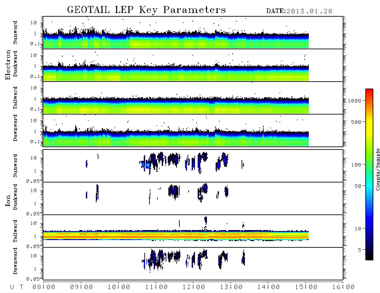
Task: Click the "10:00" time tick label
Action: pyautogui.click(x=119, y=287)
